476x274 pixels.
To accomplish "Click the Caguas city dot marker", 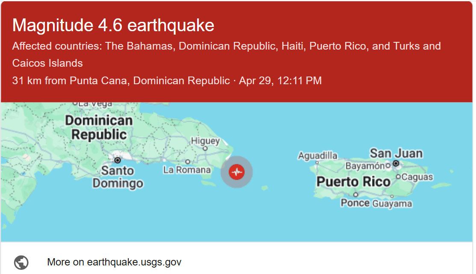I will pyautogui.click(x=398, y=177).
